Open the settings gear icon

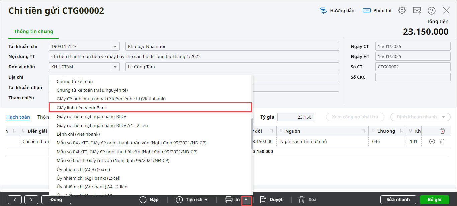[x=402, y=10]
